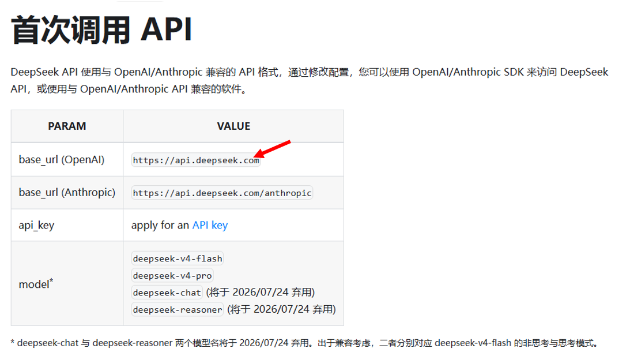Click the OpenAI base URL 'https://api.deepseek.com'
Image resolution: width=630 pixels, height=356 pixels.
(196, 160)
